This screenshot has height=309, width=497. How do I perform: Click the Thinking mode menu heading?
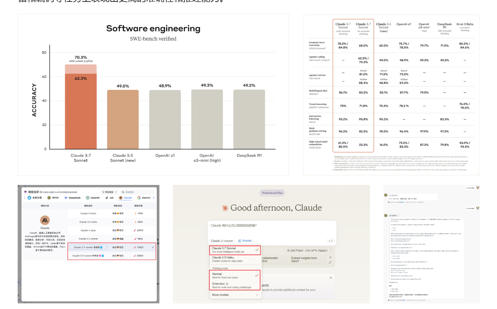pos(220,268)
